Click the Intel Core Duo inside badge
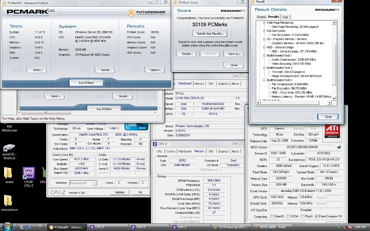 (x=136, y=126)
